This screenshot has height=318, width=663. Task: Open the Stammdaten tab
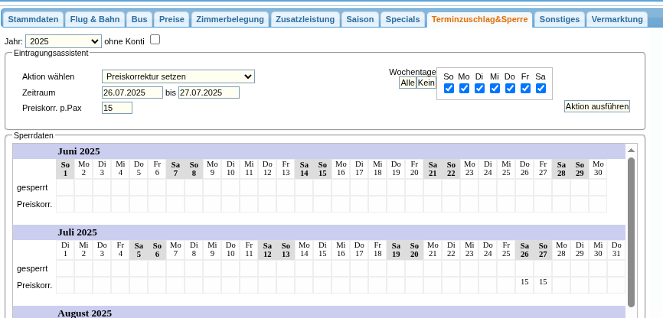33,19
